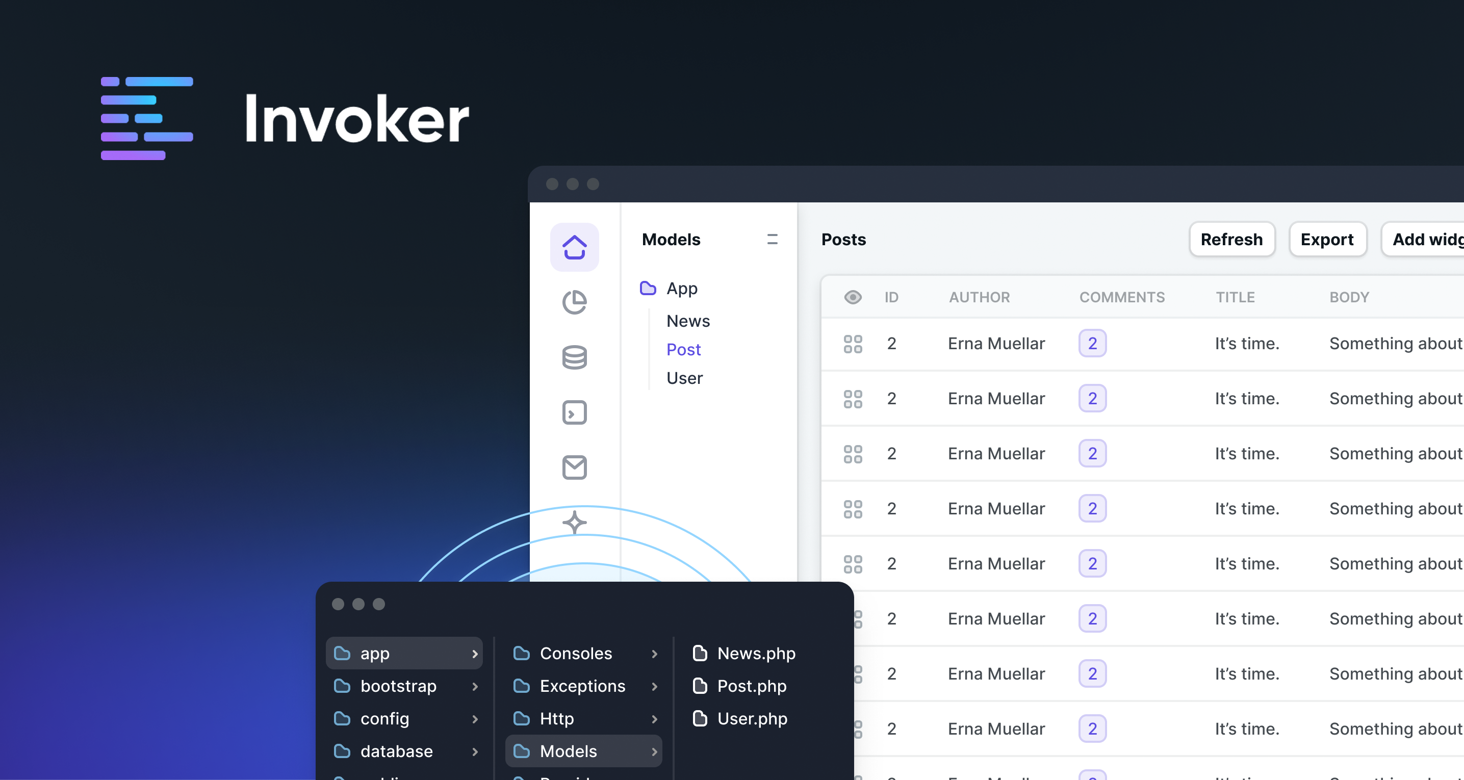The width and height of the screenshot is (1464, 780).
Task: Select the Post model in Models list
Action: tap(683, 349)
